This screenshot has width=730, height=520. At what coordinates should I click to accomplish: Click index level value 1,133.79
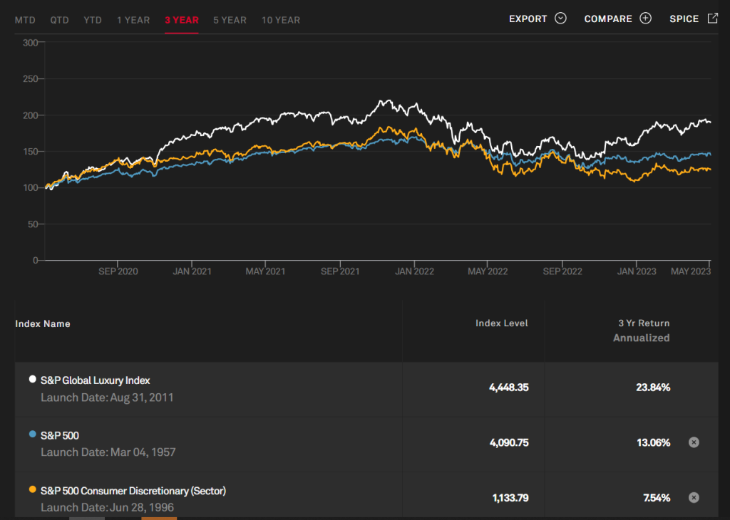point(510,498)
